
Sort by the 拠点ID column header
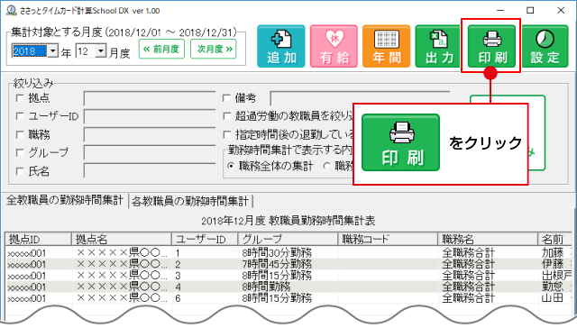[x=38, y=240]
